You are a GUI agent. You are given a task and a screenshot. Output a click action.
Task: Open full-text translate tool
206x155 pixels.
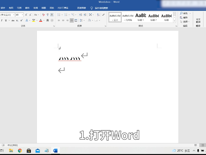(198, 21)
